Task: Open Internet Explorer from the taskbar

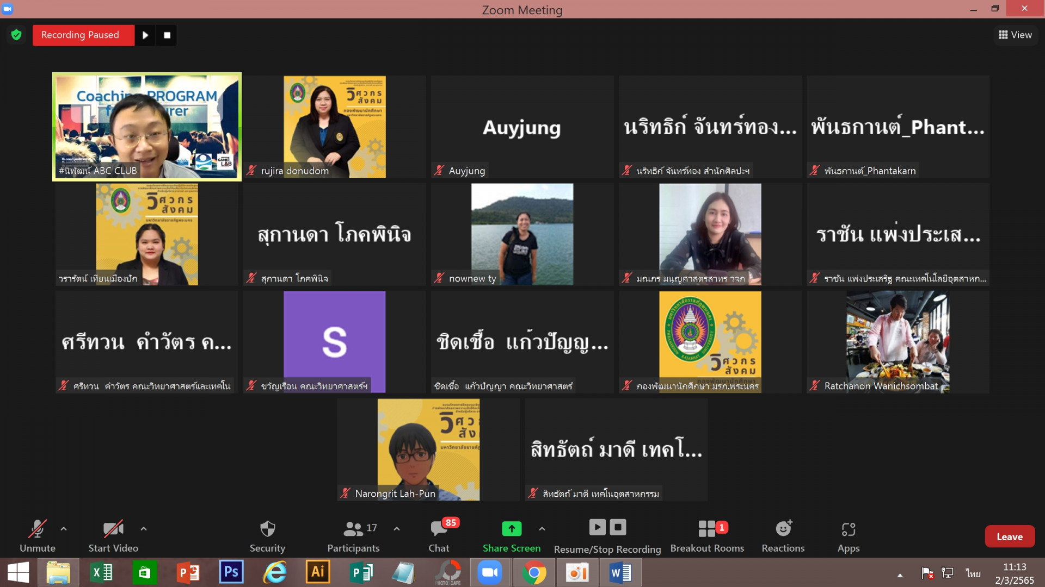Action: click(x=275, y=572)
